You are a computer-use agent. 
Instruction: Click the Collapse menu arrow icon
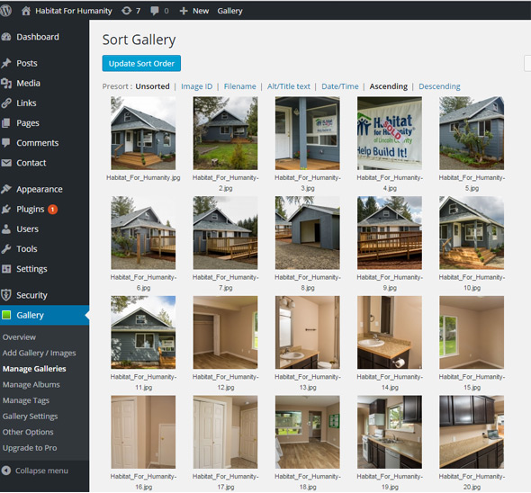click(6, 471)
